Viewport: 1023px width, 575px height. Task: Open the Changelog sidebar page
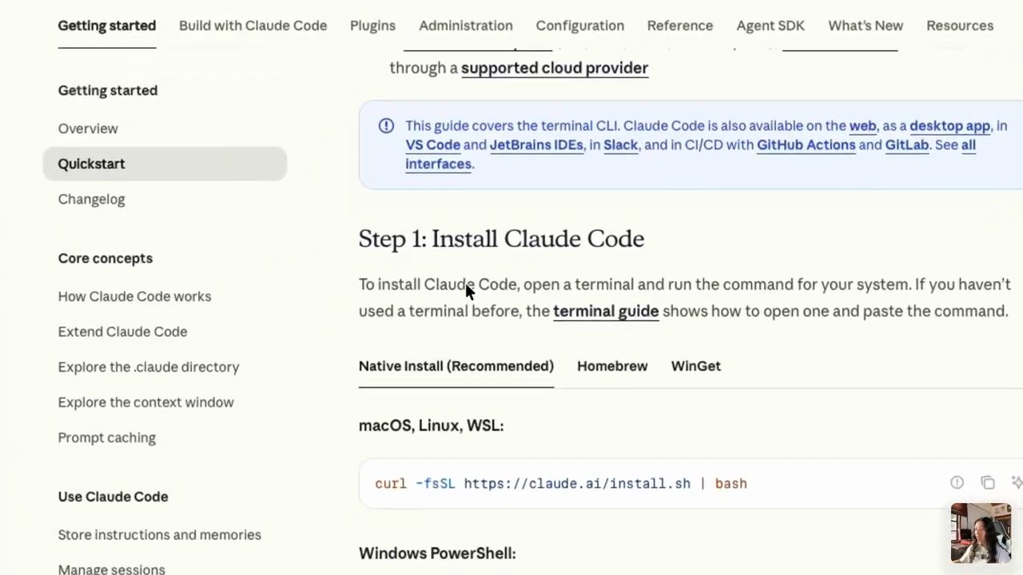[x=91, y=199]
